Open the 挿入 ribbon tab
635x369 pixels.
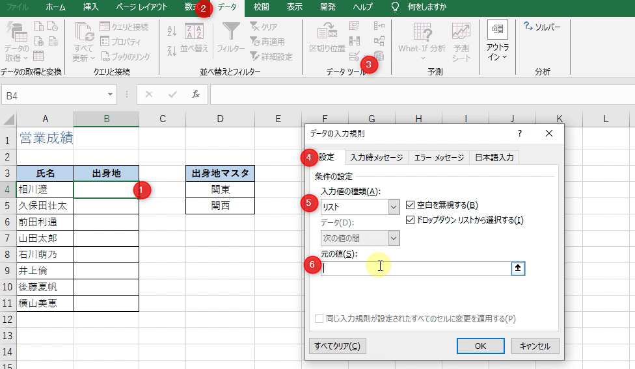[x=91, y=7]
